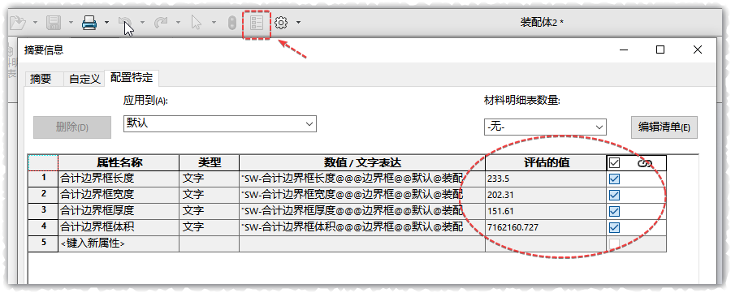The width and height of the screenshot is (731, 293).
Task: Print using the printer icon
Action: coord(89,22)
